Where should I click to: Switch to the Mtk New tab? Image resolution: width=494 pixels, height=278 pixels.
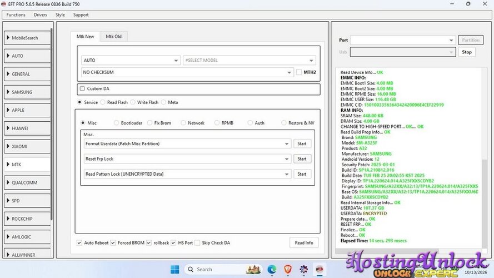coord(86,37)
